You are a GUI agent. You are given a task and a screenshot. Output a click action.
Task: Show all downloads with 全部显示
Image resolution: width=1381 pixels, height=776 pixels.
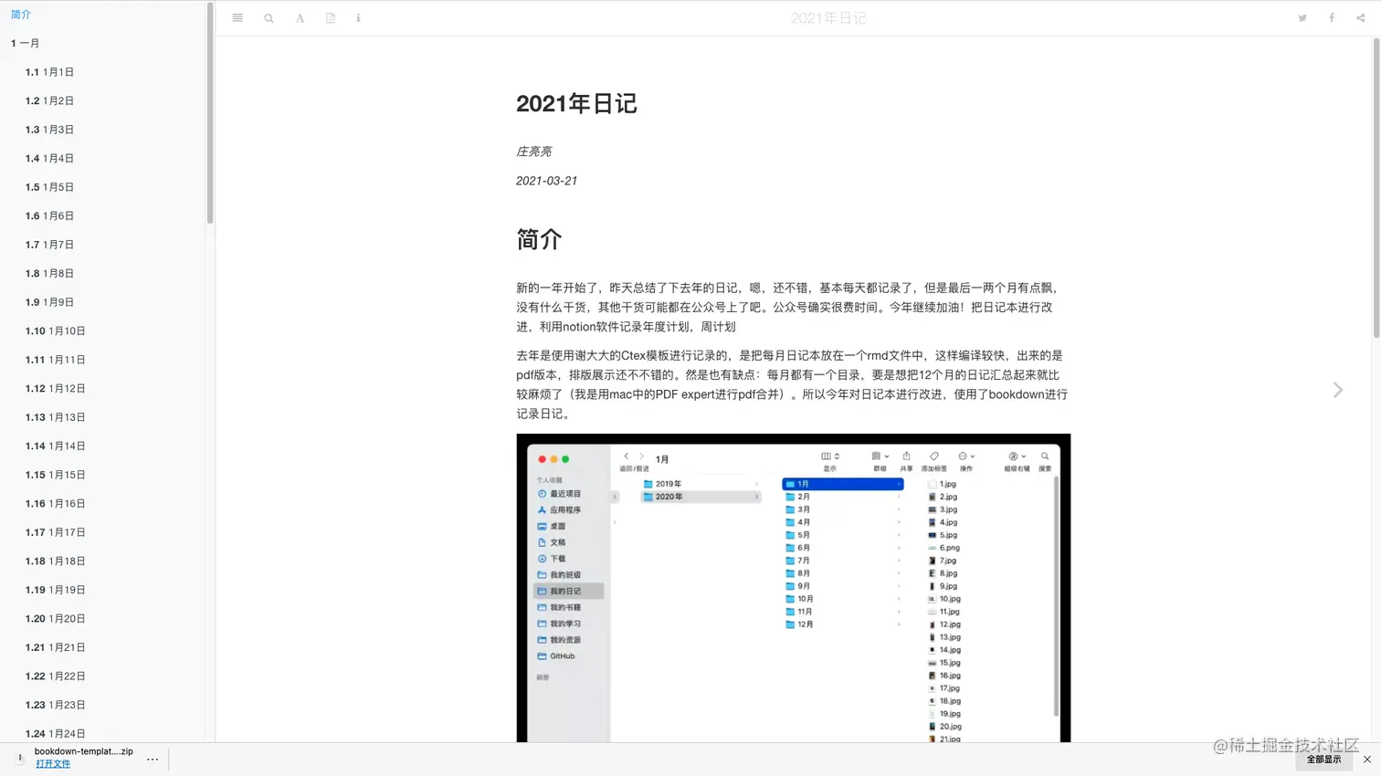(x=1323, y=759)
